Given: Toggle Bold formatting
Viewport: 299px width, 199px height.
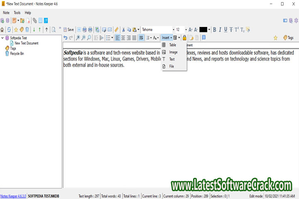Looking at the screenshot, I should pos(215,29).
